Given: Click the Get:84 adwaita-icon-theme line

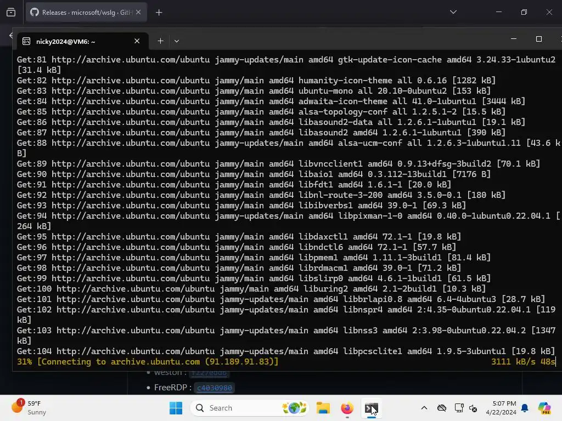Looking at the screenshot, I should (x=271, y=101).
